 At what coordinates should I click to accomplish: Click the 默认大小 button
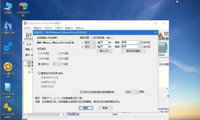click(x=104, y=51)
